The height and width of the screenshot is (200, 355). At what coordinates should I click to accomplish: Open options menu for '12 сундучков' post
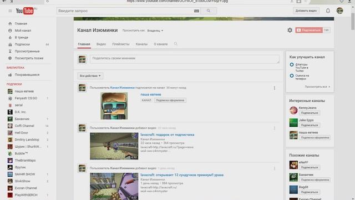pyautogui.click(x=275, y=168)
